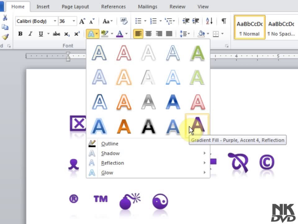This screenshot has height=224, width=298.
Task: Click the Line Spacing icon
Action: click(183, 34)
